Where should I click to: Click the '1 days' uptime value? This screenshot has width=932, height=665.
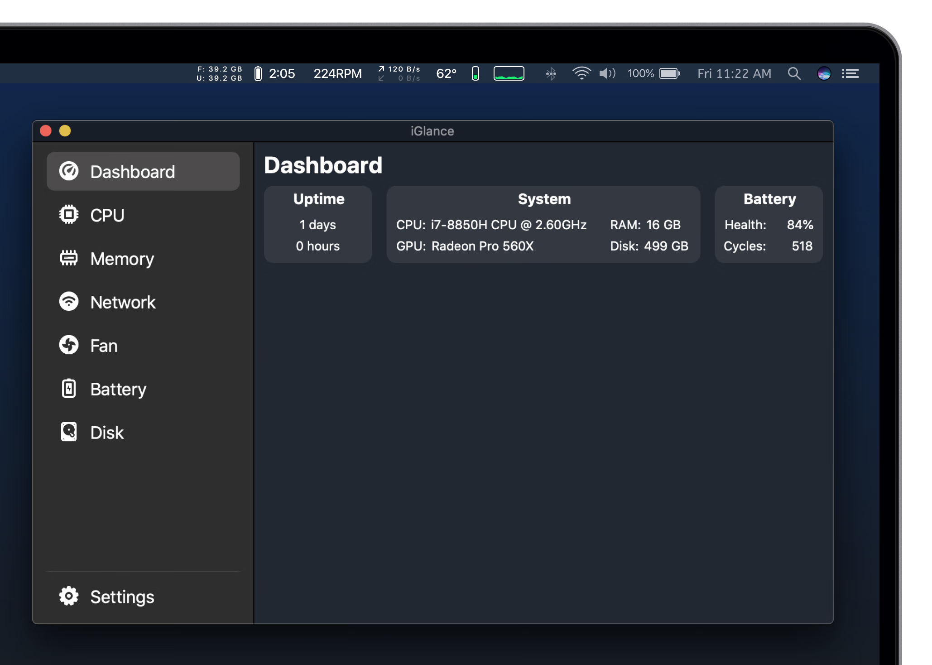tap(318, 225)
